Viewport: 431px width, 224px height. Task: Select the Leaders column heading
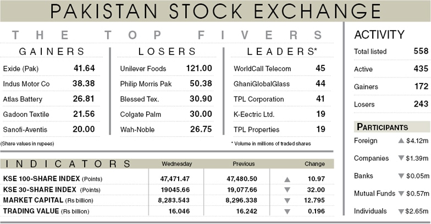[x=282, y=52]
